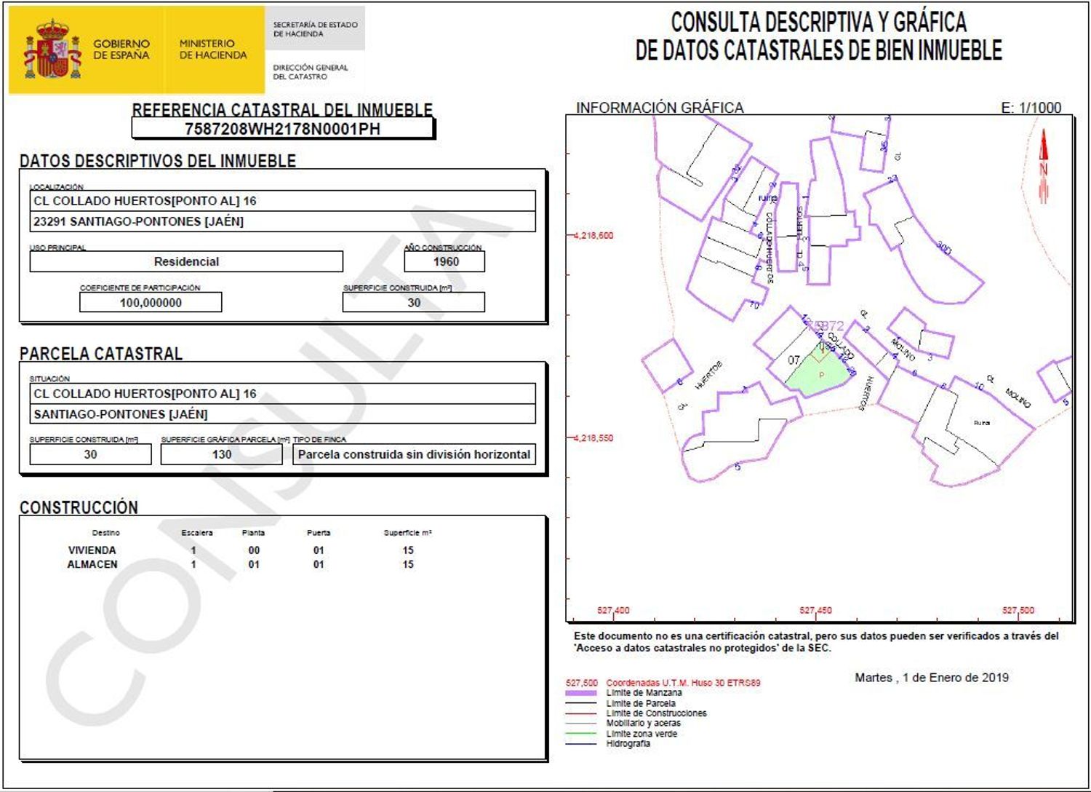Click the INFORMACIÓN GRÁFICA heading
The height and width of the screenshot is (792, 1091).
click(x=660, y=108)
